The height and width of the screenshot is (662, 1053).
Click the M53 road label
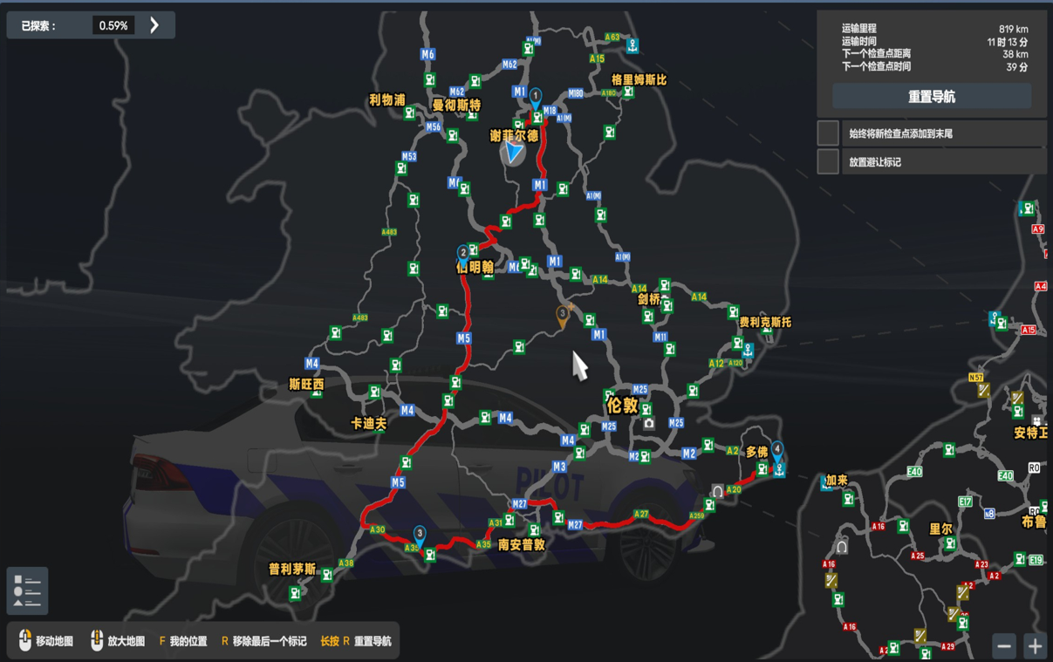point(408,157)
